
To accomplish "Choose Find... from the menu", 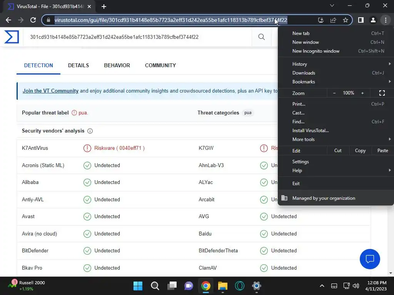I will coord(336,122).
